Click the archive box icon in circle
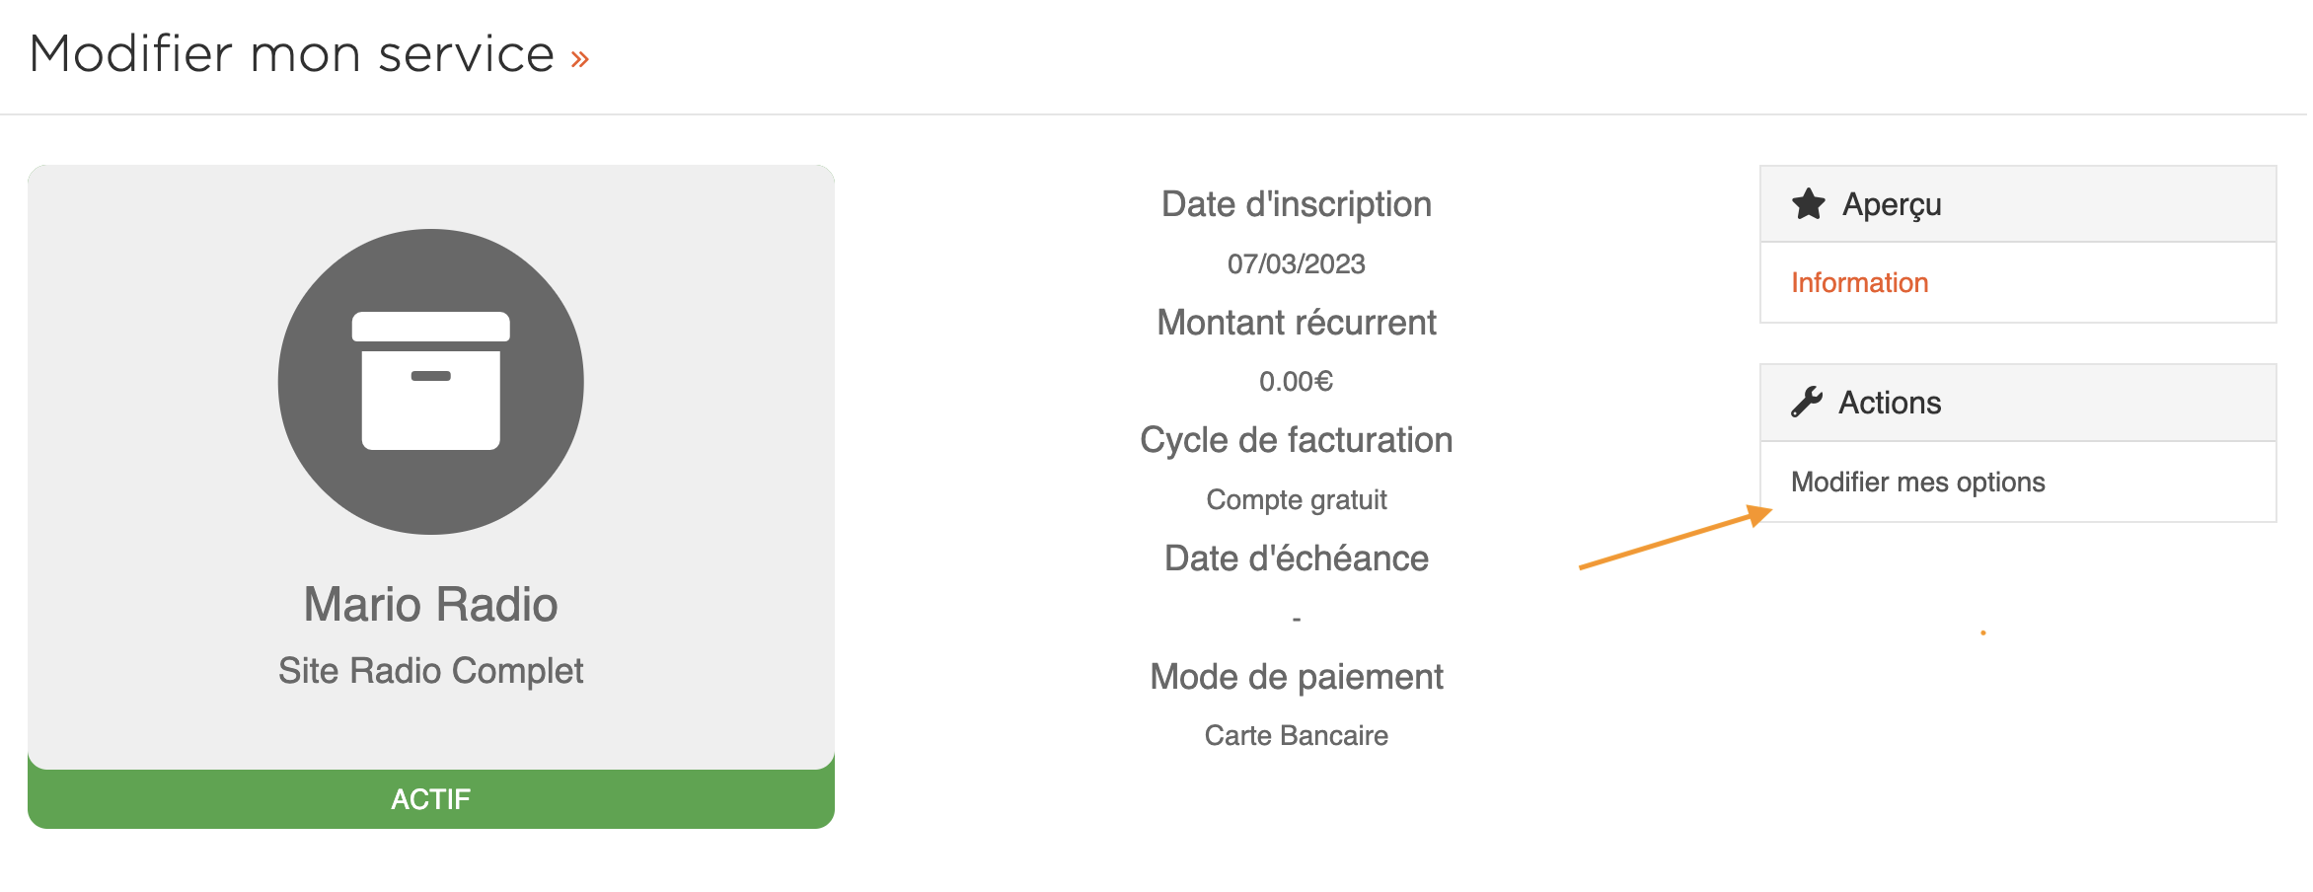The height and width of the screenshot is (892, 2313). [x=430, y=382]
